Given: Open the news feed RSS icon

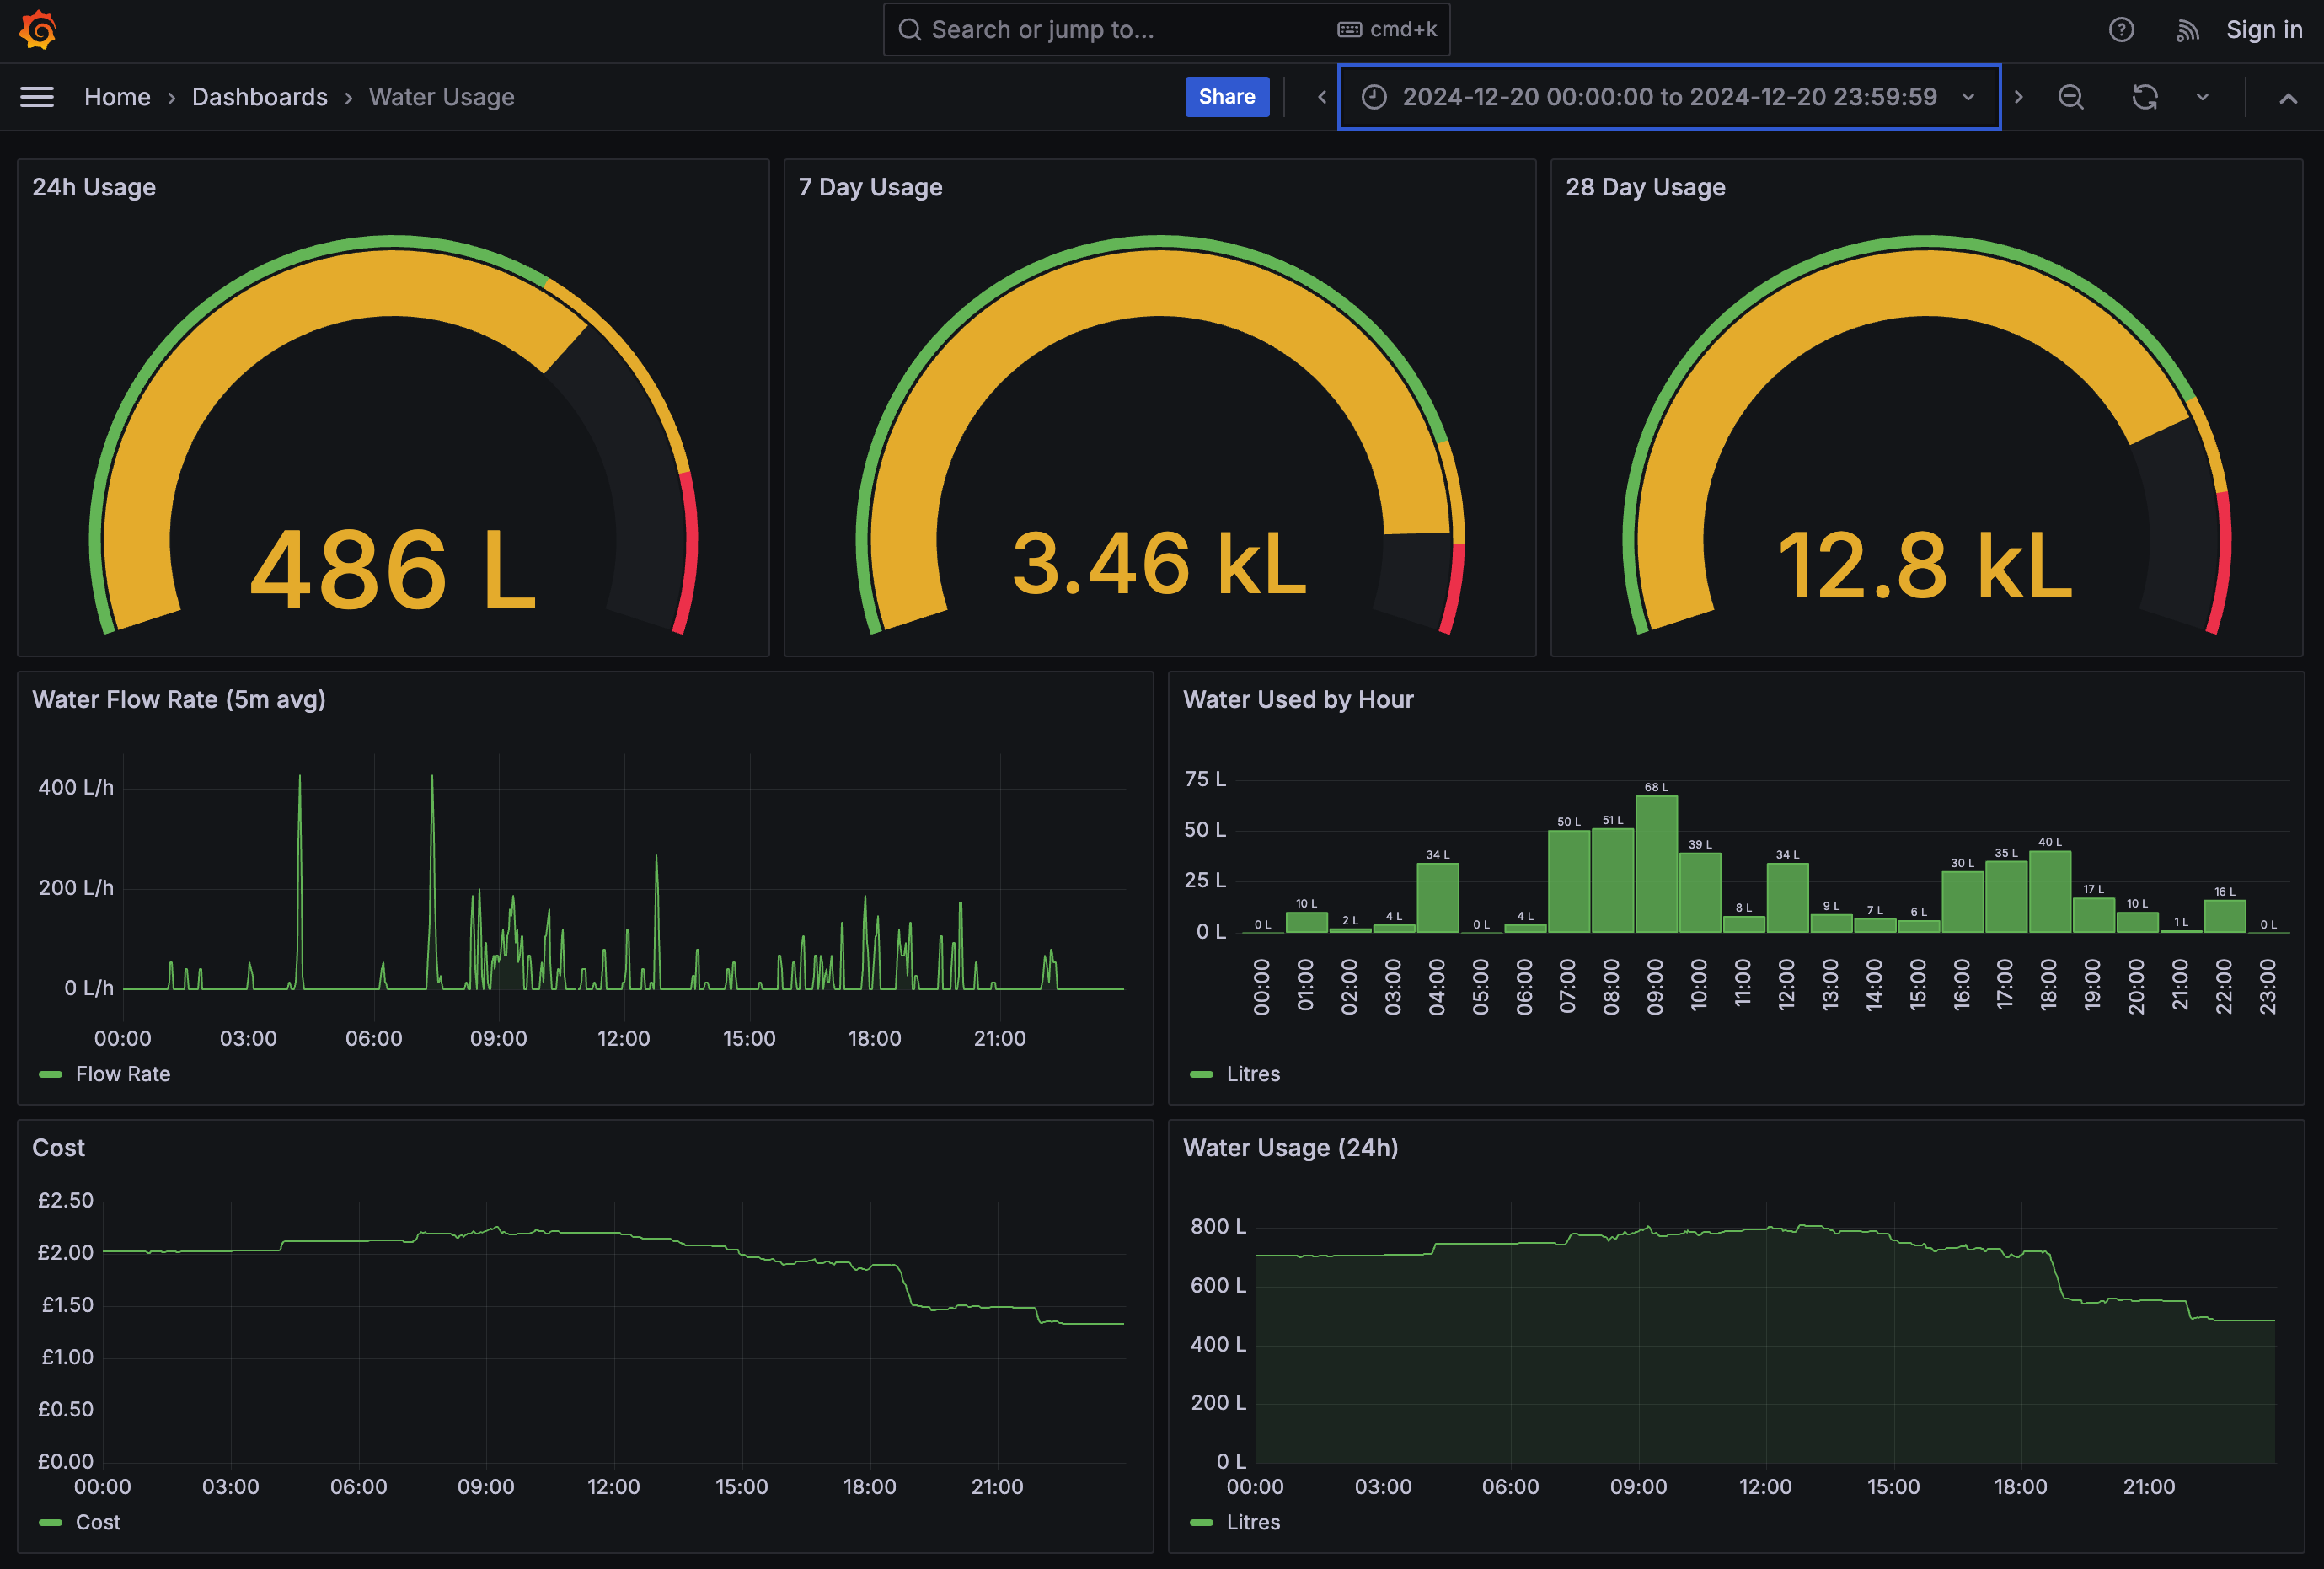Looking at the screenshot, I should click(x=2187, y=30).
